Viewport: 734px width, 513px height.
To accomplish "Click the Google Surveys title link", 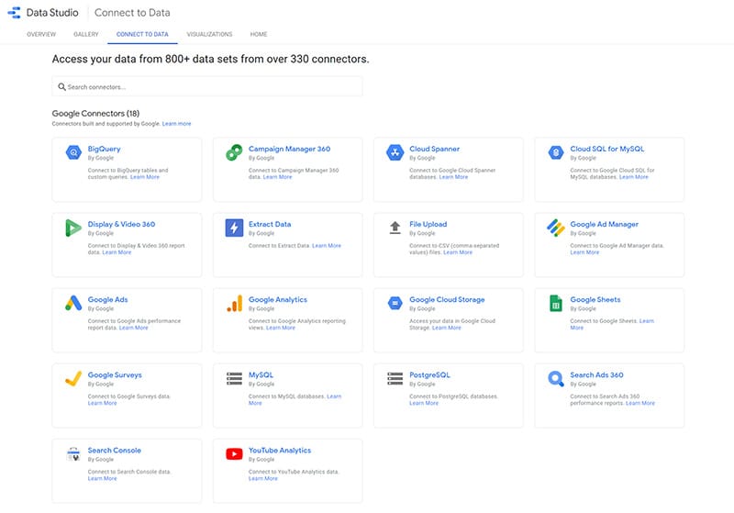I will (x=115, y=375).
